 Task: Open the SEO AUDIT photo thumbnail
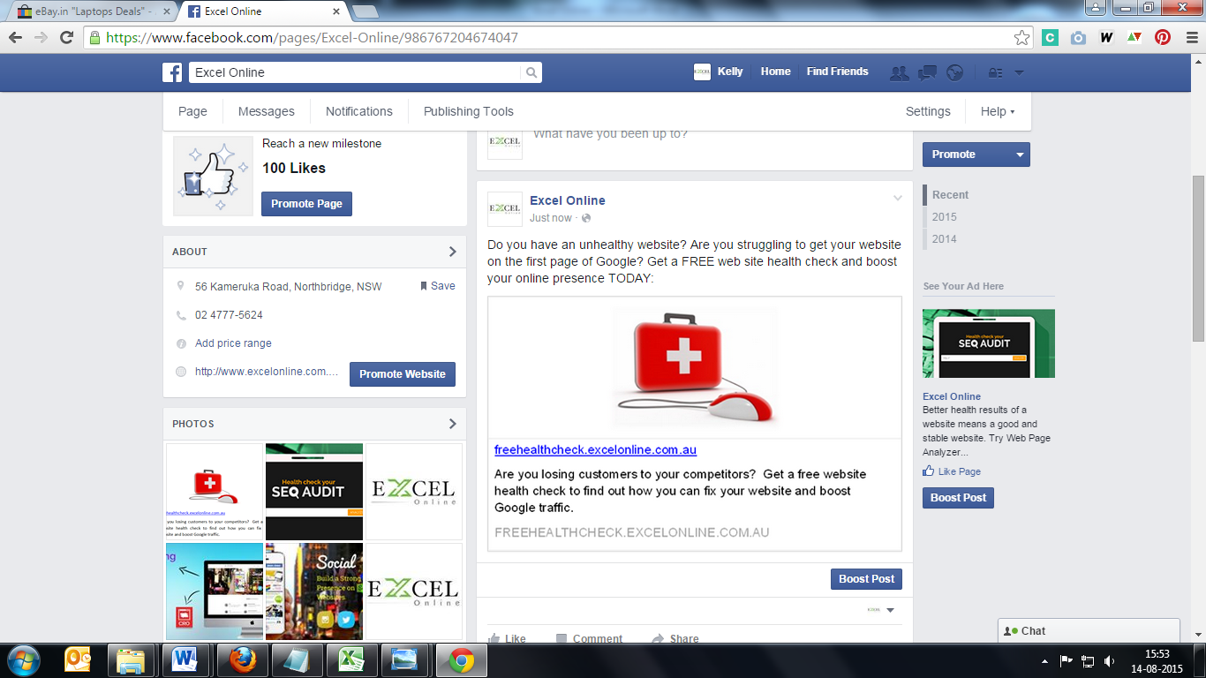click(313, 491)
